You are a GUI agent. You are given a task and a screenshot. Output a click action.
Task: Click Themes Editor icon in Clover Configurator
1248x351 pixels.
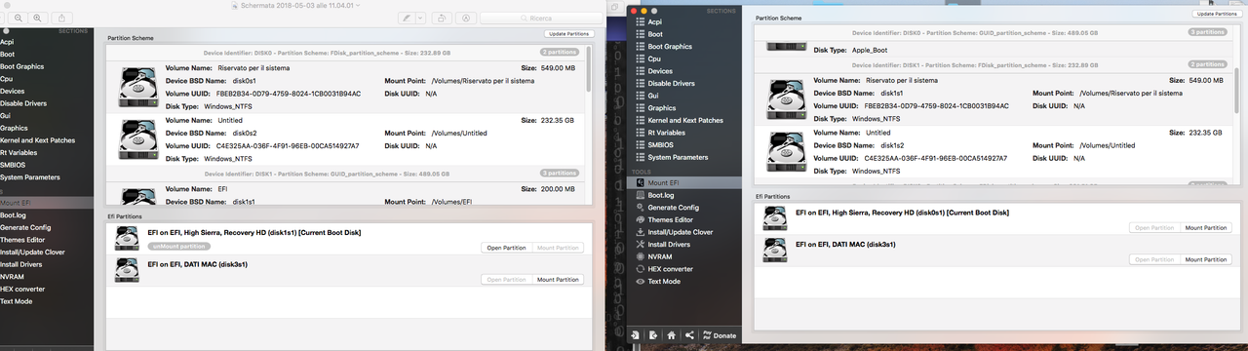tap(641, 219)
